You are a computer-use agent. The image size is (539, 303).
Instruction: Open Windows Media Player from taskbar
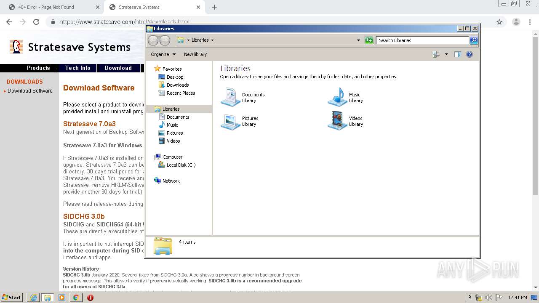point(62,298)
